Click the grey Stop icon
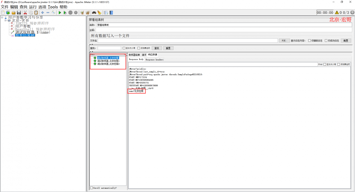The width and height of the screenshot is (355, 192). (70, 13)
